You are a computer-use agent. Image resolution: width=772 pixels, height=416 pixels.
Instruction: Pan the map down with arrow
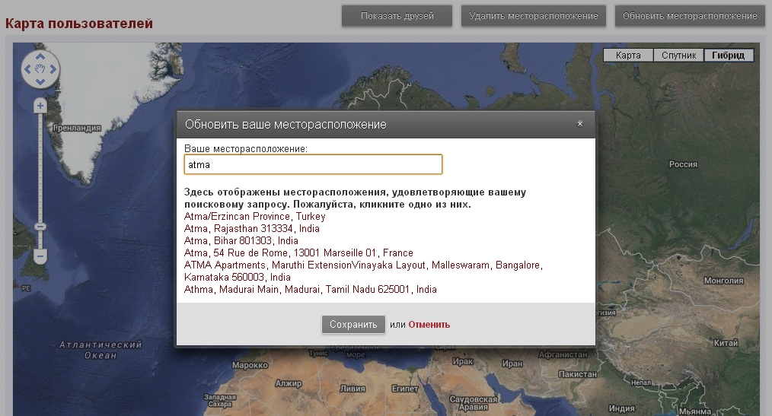(40, 82)
